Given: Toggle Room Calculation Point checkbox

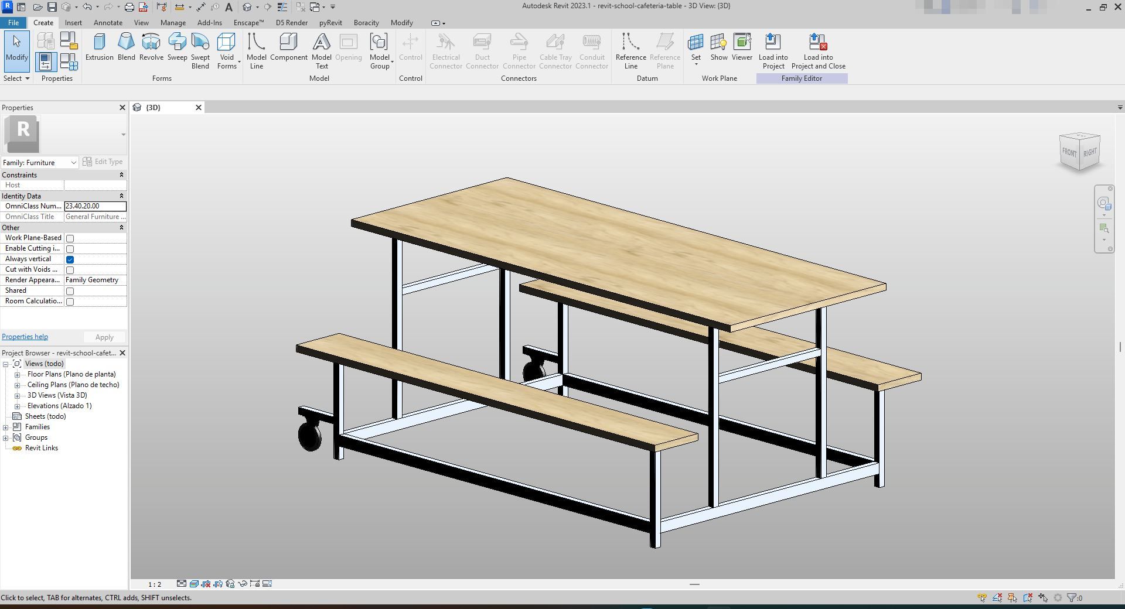Looking at the screenshot, I should [x=70, y=302].
